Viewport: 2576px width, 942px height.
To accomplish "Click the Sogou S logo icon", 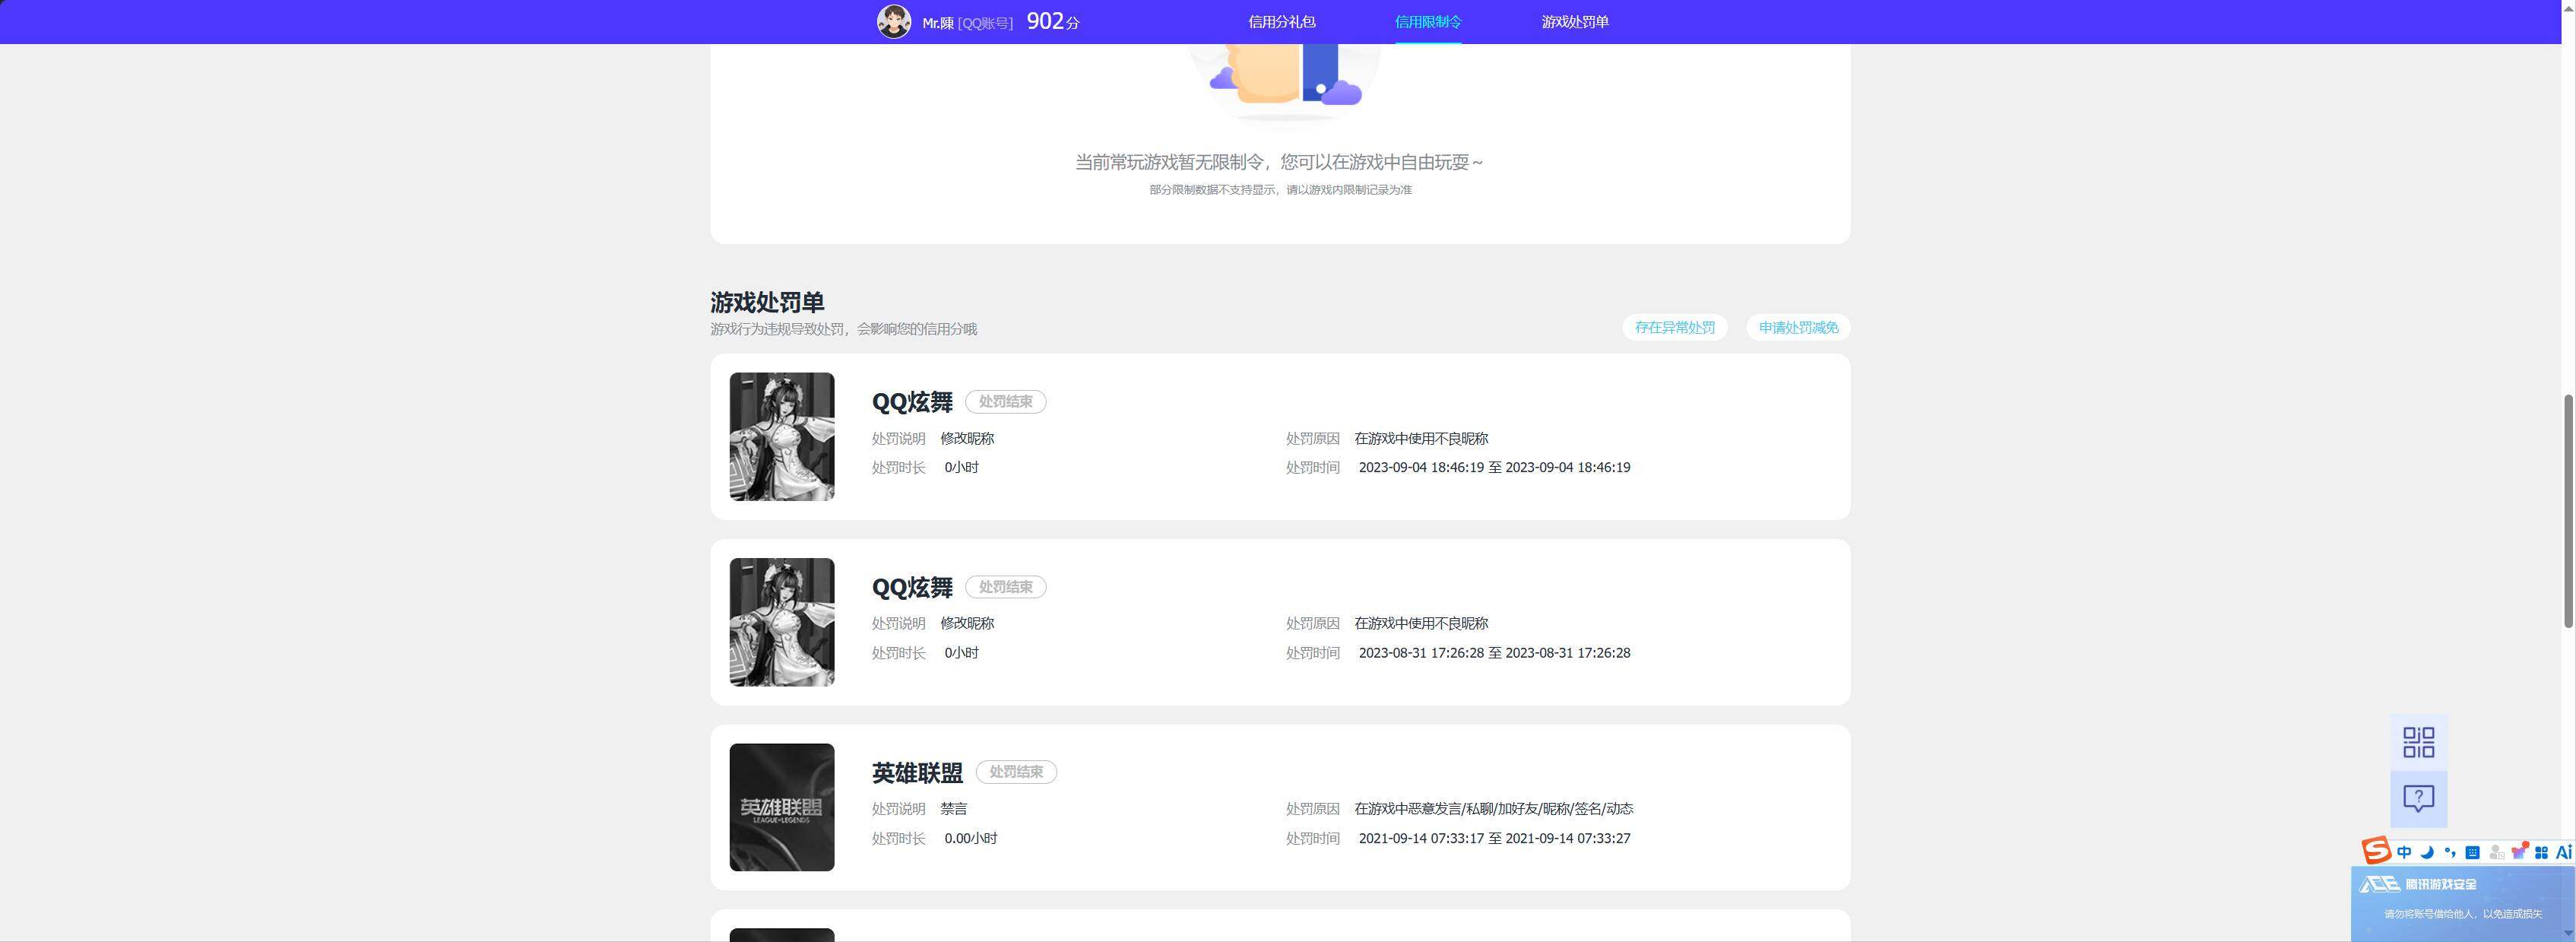I will [2376, 851].
